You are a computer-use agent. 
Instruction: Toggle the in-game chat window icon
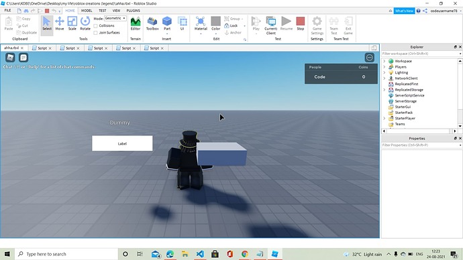click(23, 58)
